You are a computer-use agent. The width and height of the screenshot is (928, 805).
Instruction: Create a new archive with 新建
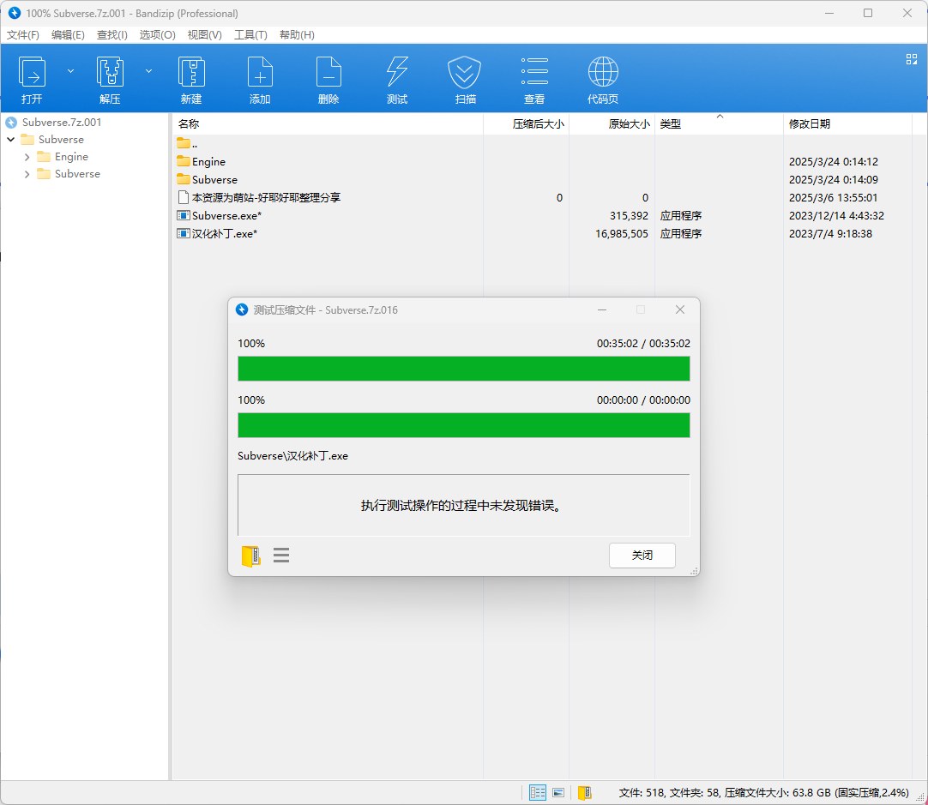191,80
